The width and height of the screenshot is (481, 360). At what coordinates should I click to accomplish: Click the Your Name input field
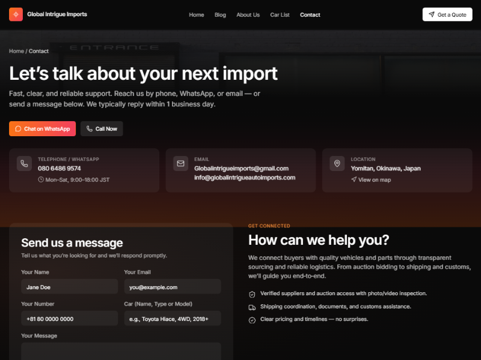coord(69,287)
